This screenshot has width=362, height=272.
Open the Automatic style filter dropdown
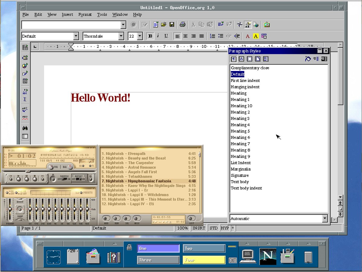point(325,219)
